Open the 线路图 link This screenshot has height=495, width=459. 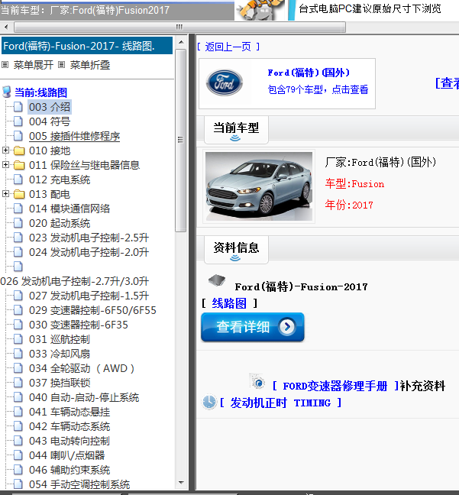point(229,303)
